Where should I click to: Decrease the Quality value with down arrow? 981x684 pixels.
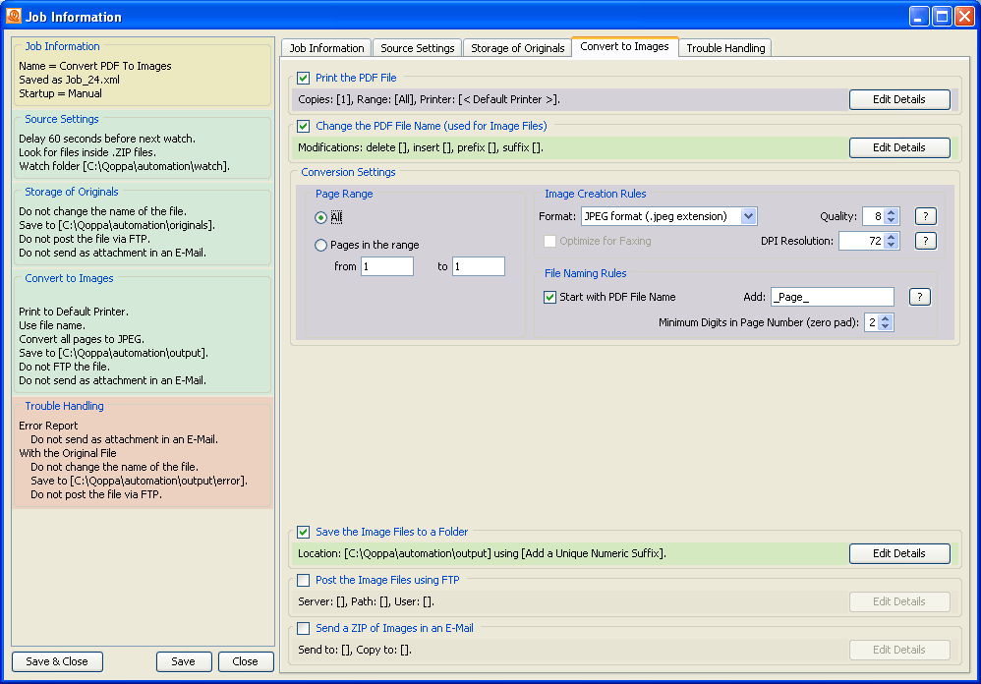892,221
